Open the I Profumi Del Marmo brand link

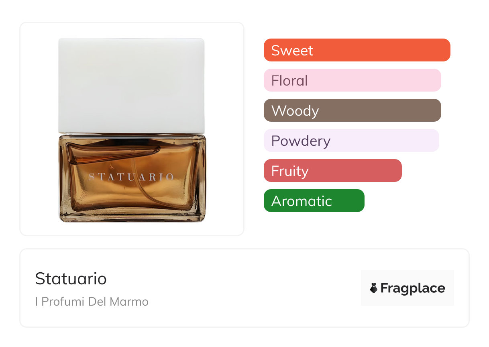click(92, 302)
